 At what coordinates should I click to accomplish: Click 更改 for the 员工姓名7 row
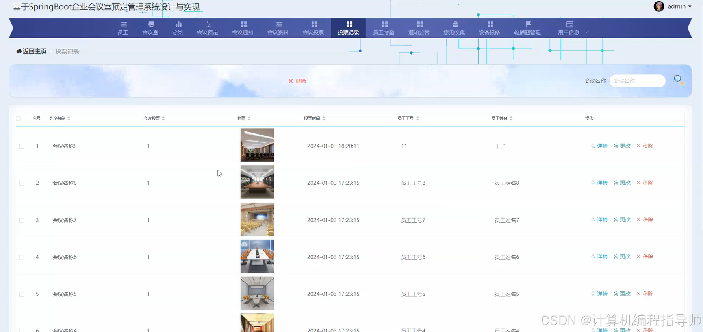click(x=622, y=220)
